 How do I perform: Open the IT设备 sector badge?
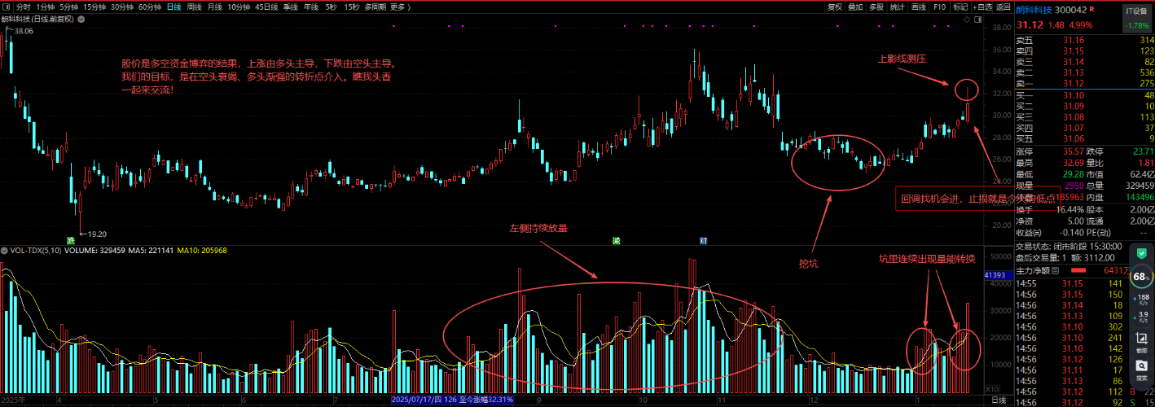1135,11
